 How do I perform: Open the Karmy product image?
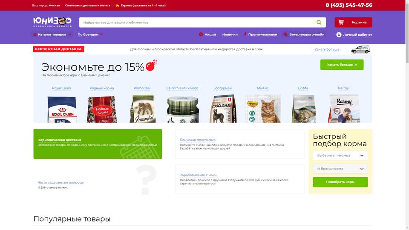(x=344, y=109)
